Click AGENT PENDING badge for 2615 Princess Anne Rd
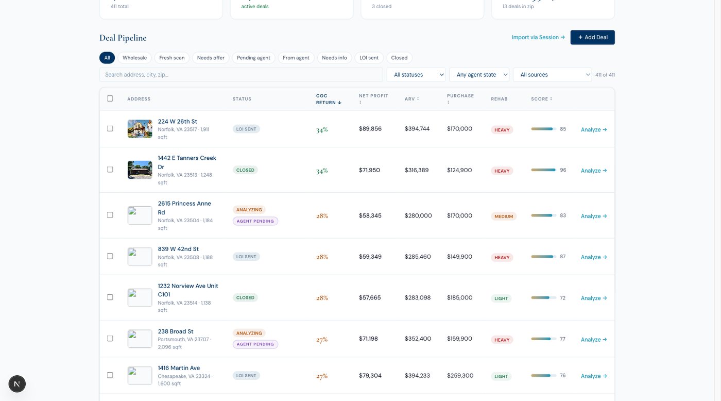The width and height of the screenshot is (721, 401). click(x=255, y=221)
